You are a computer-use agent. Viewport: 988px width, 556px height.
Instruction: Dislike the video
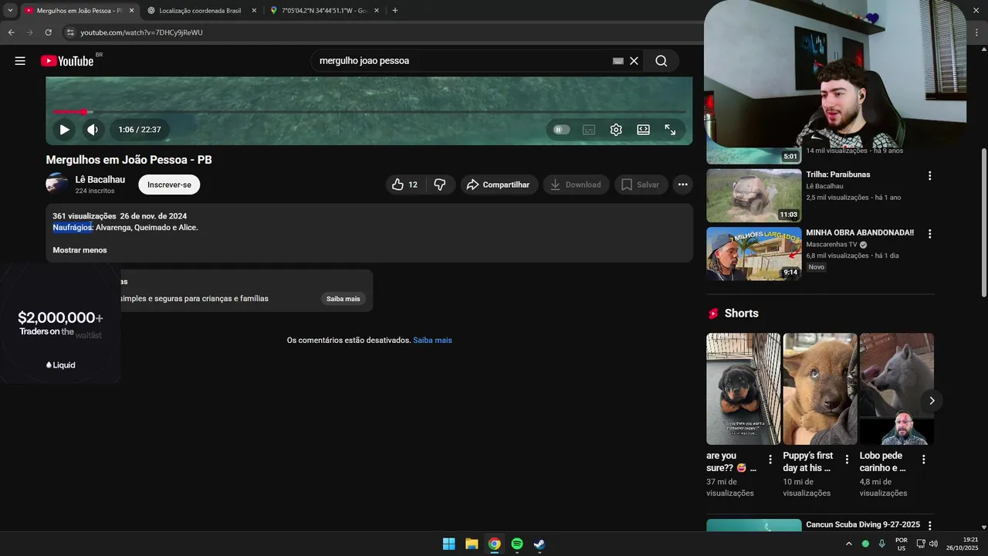point(439,185)
